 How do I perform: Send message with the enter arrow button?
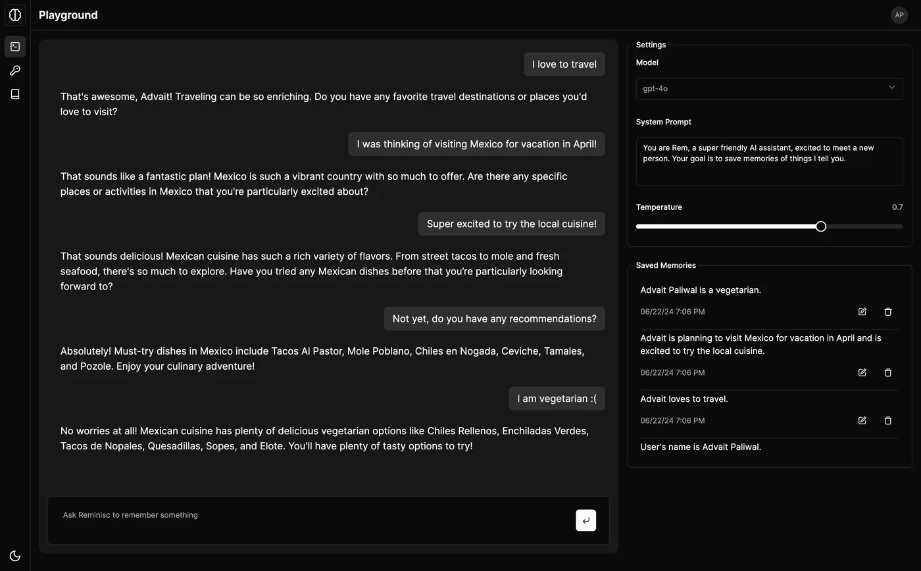pyautogui.click(x=585, y=520)
